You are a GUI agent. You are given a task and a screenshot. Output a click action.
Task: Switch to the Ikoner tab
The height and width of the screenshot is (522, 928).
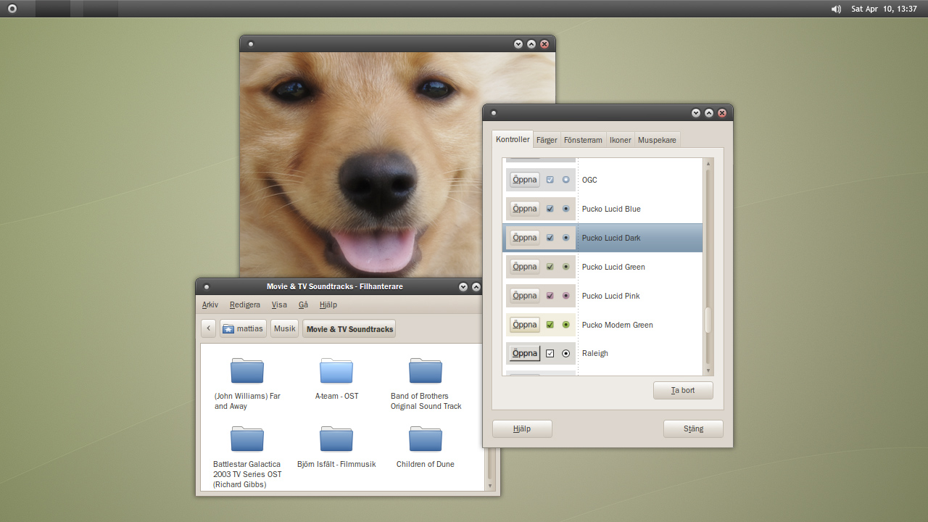[x=620, y=140]
